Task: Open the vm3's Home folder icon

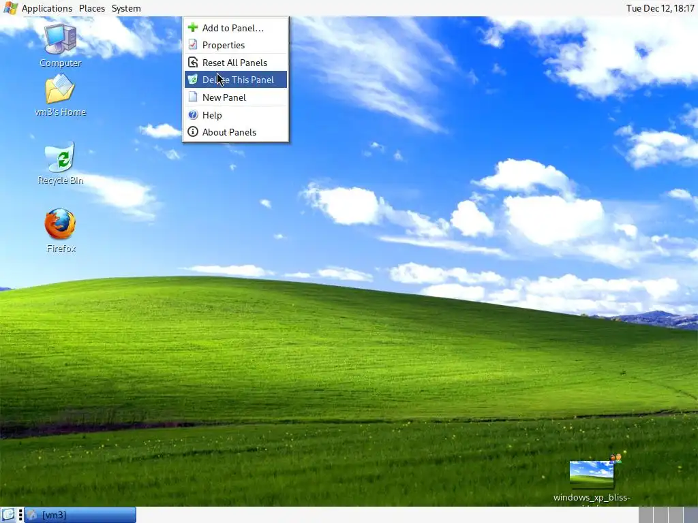Action: [60, 89]
